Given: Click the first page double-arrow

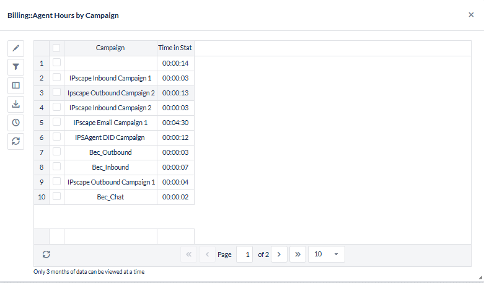Looking at the screenshot, I should [188, 255].
